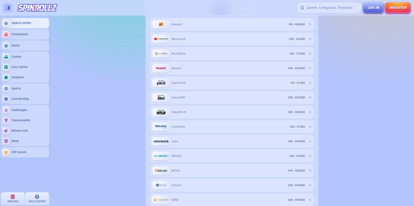Expand the Interac row arrow
The height and width of the screenshot is (206, 414).
tap(310, 24)
